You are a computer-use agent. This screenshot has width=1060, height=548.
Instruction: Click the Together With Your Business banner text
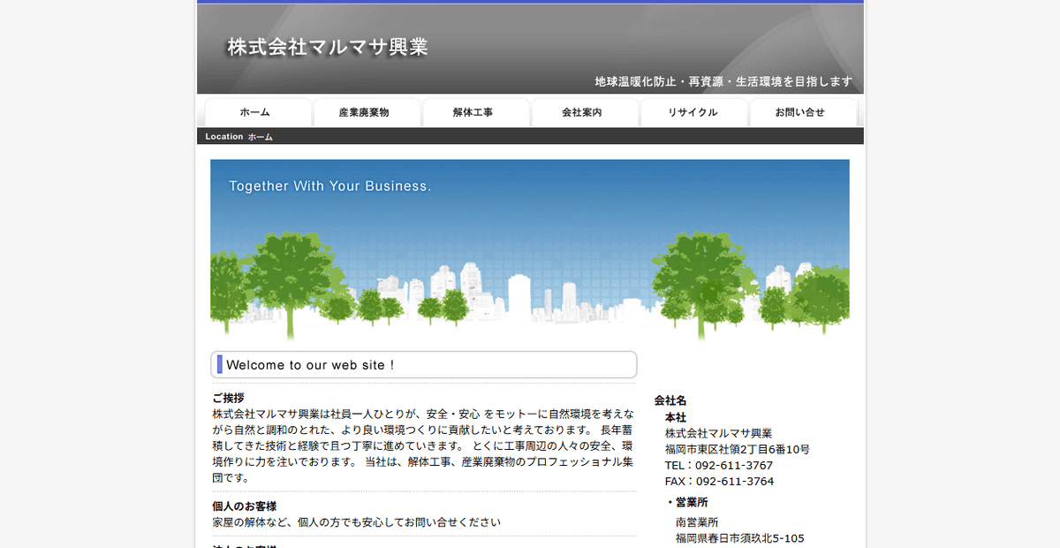(330, 186)
